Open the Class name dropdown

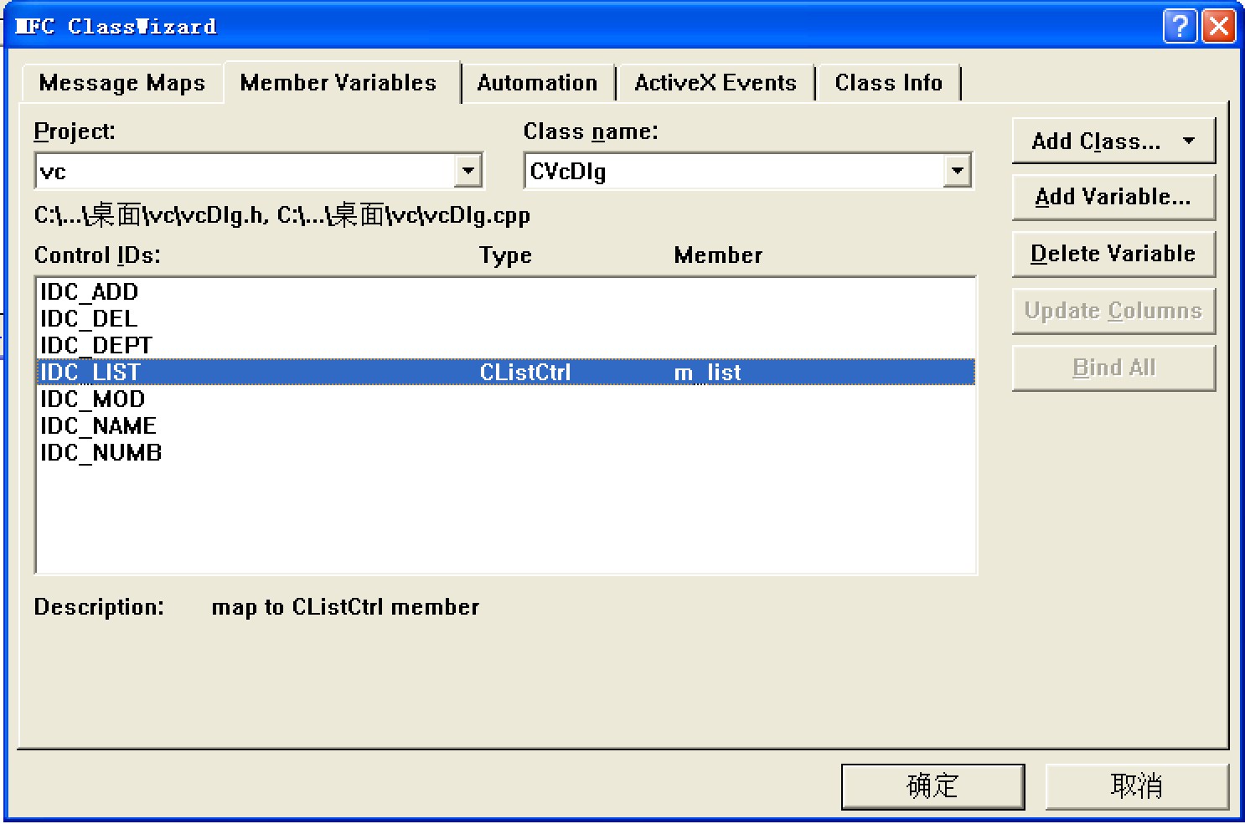pos(958,171)
